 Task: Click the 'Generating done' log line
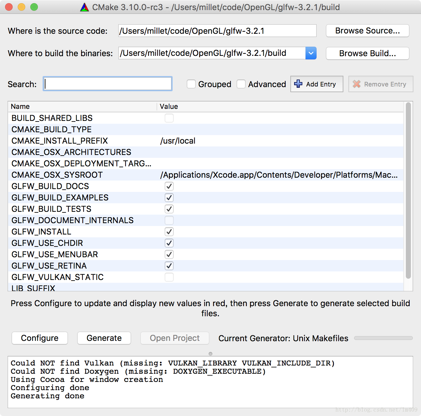[x=48, y=396]
